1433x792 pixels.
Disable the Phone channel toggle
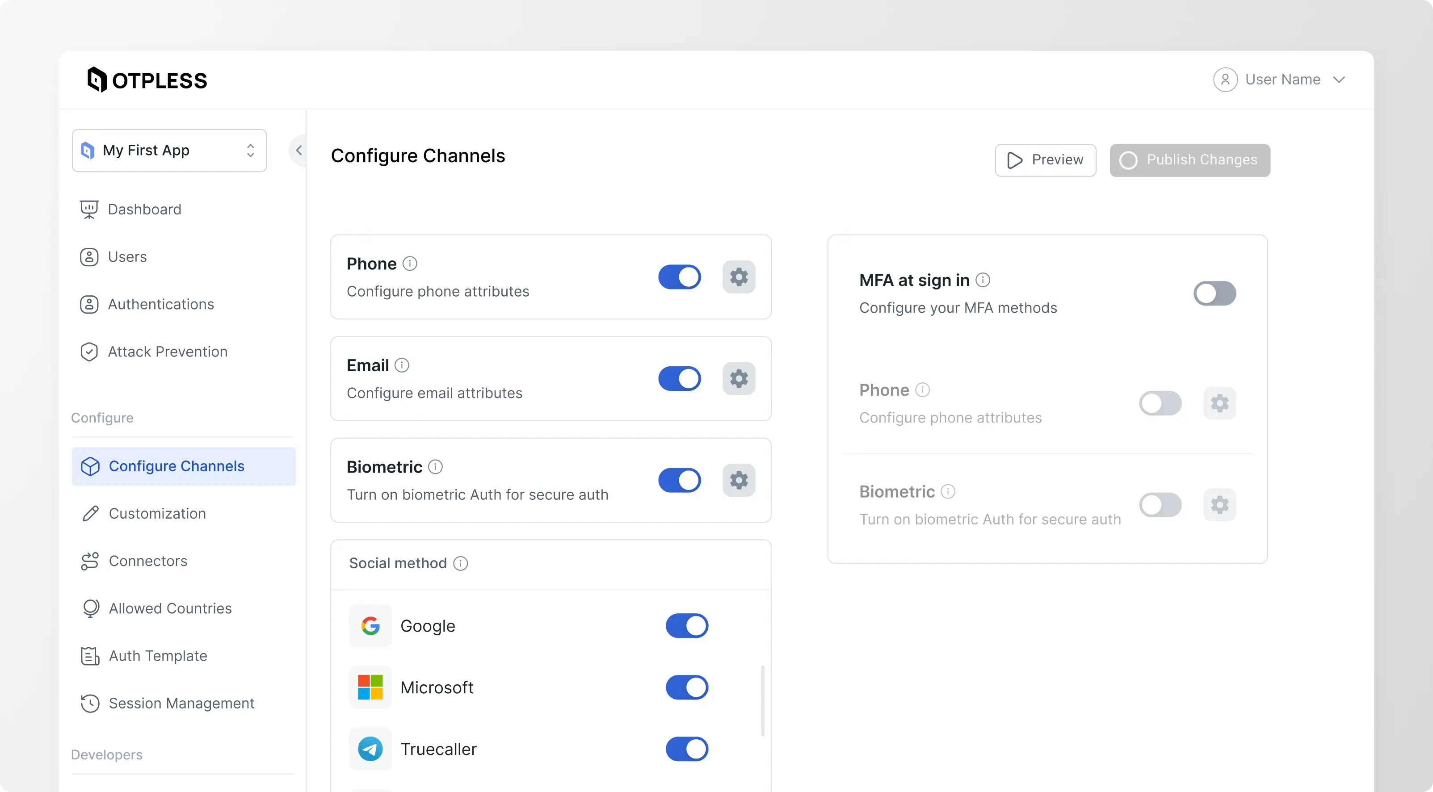[680, 277]
